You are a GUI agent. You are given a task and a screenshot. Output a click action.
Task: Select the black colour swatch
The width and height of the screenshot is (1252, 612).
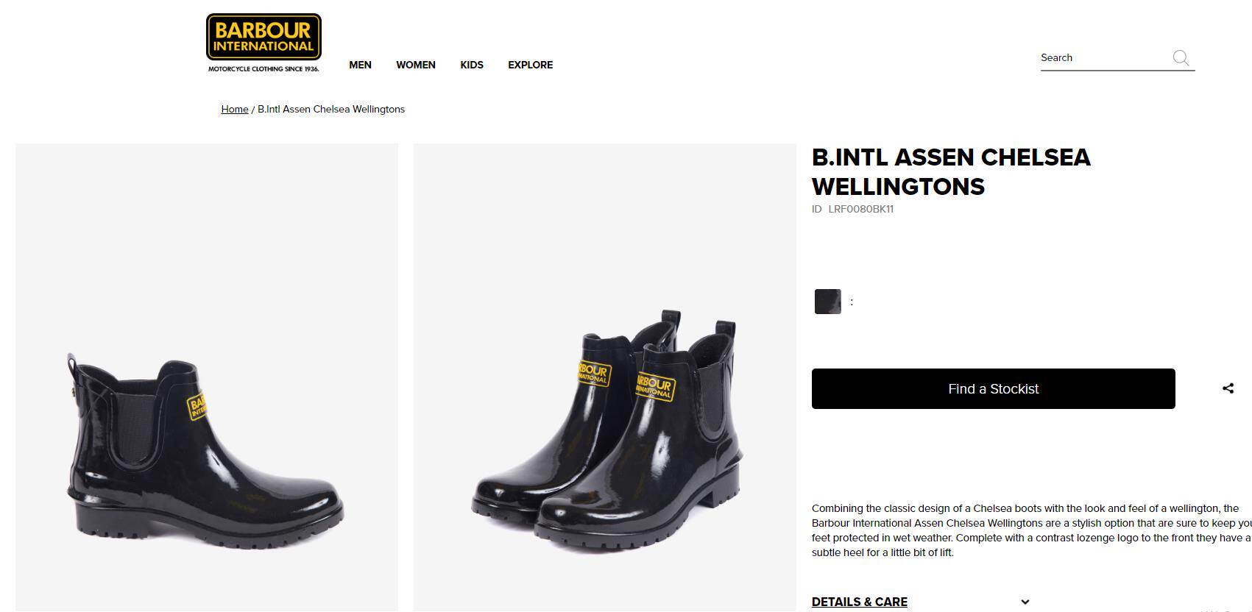click(827, 302)
